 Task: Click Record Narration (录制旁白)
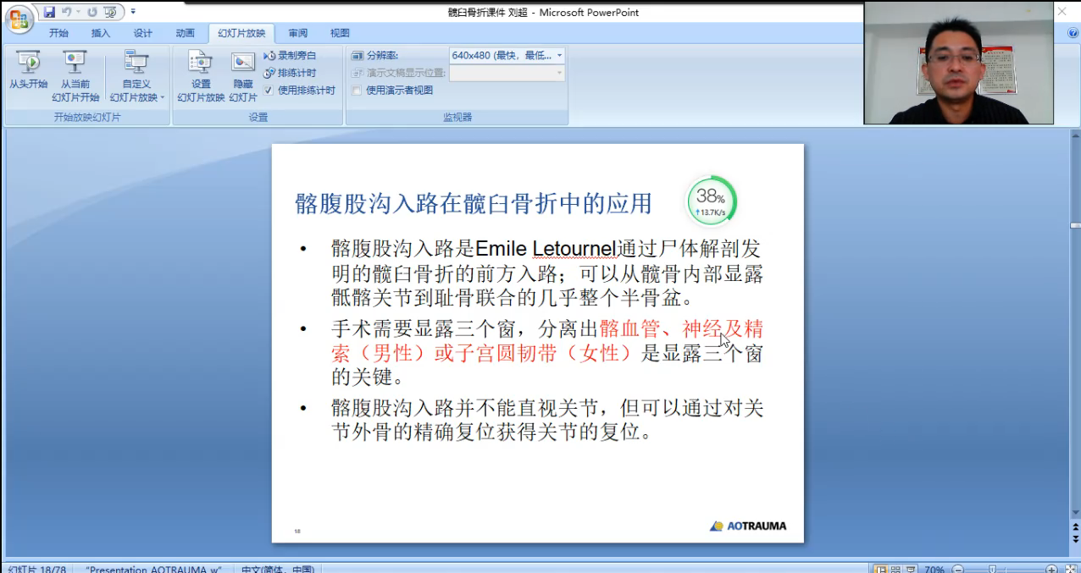291,55
